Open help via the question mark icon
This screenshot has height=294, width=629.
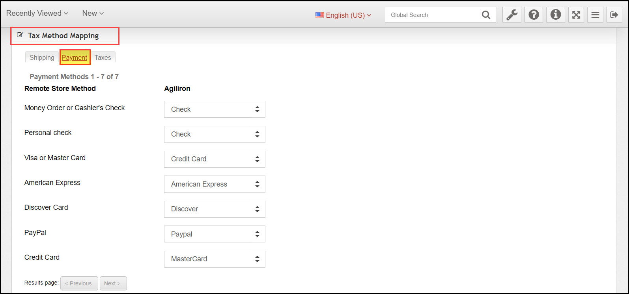coord(534,15)
